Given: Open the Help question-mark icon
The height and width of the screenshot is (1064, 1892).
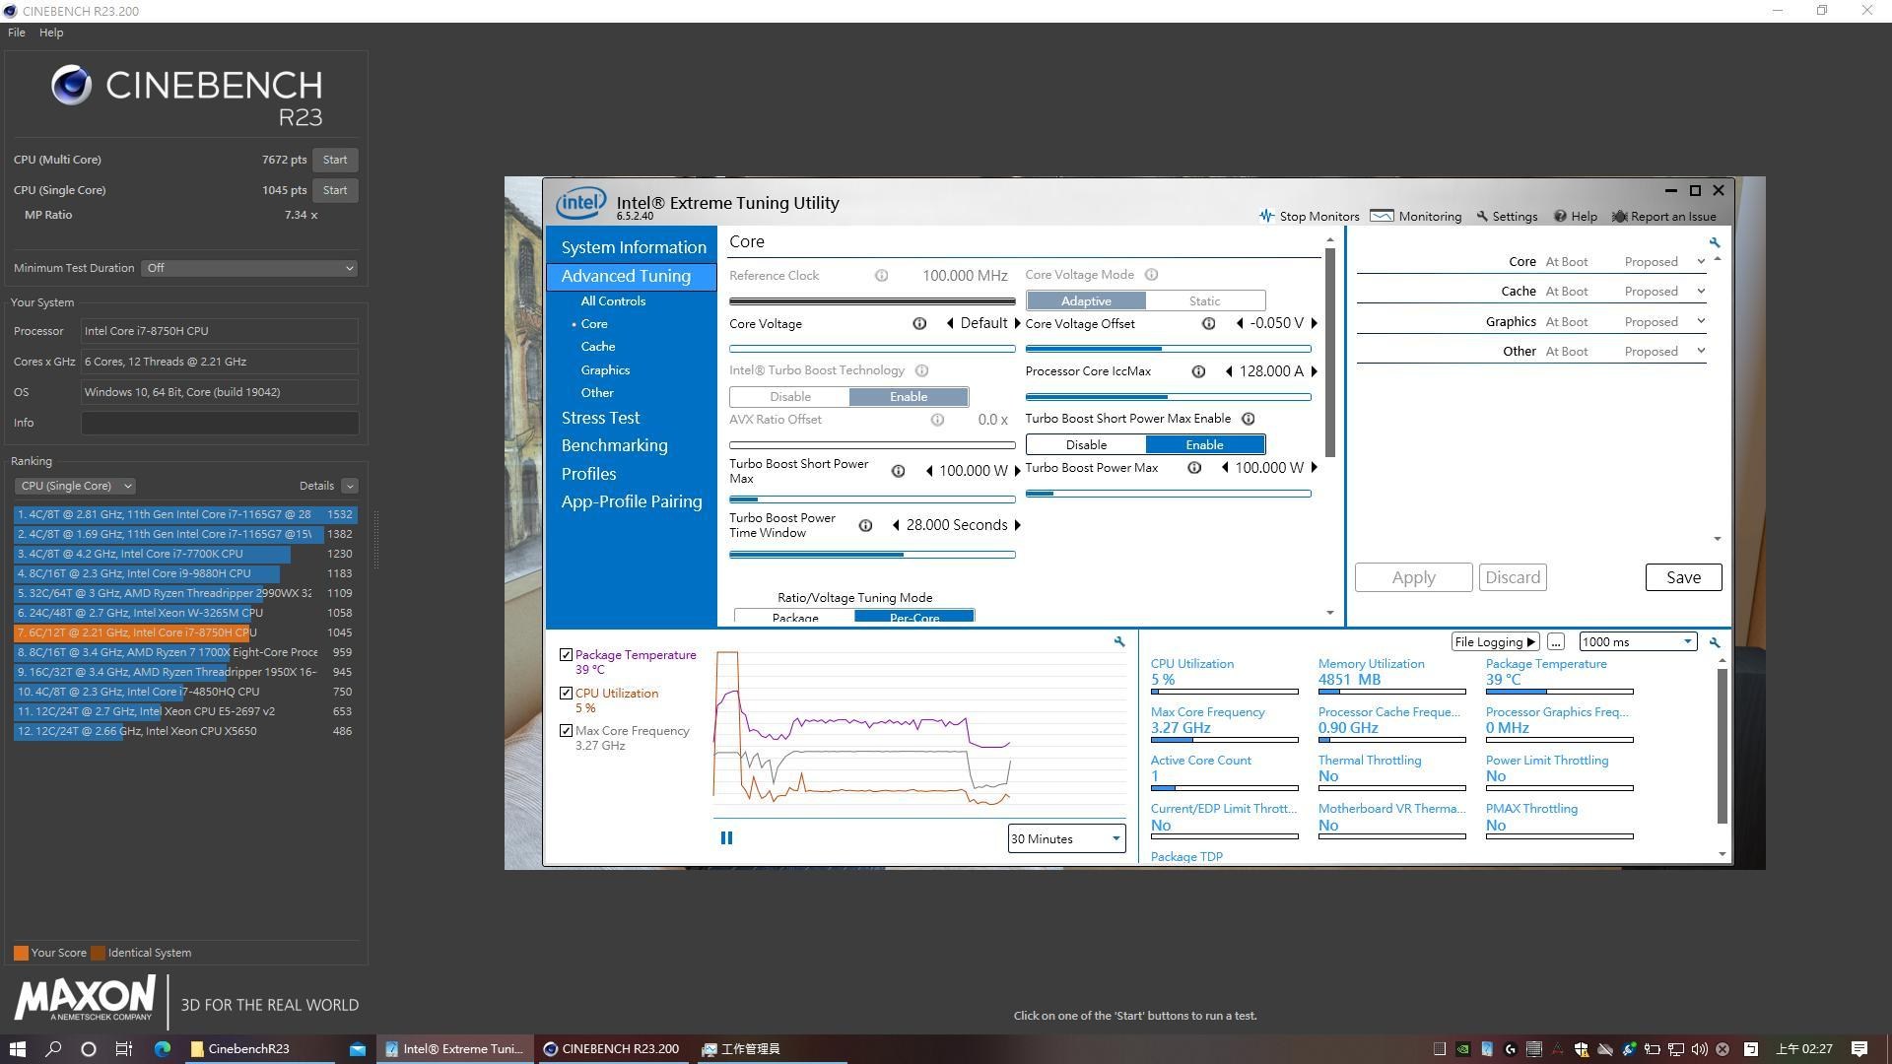Looking at the screenshot, I should click(x=1560, y=217).
